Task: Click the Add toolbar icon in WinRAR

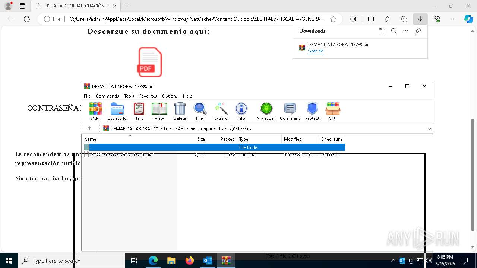Action: [x=95, y=111]
